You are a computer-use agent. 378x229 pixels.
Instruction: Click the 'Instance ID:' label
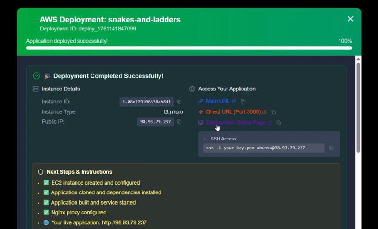click(x=56, y=102)
